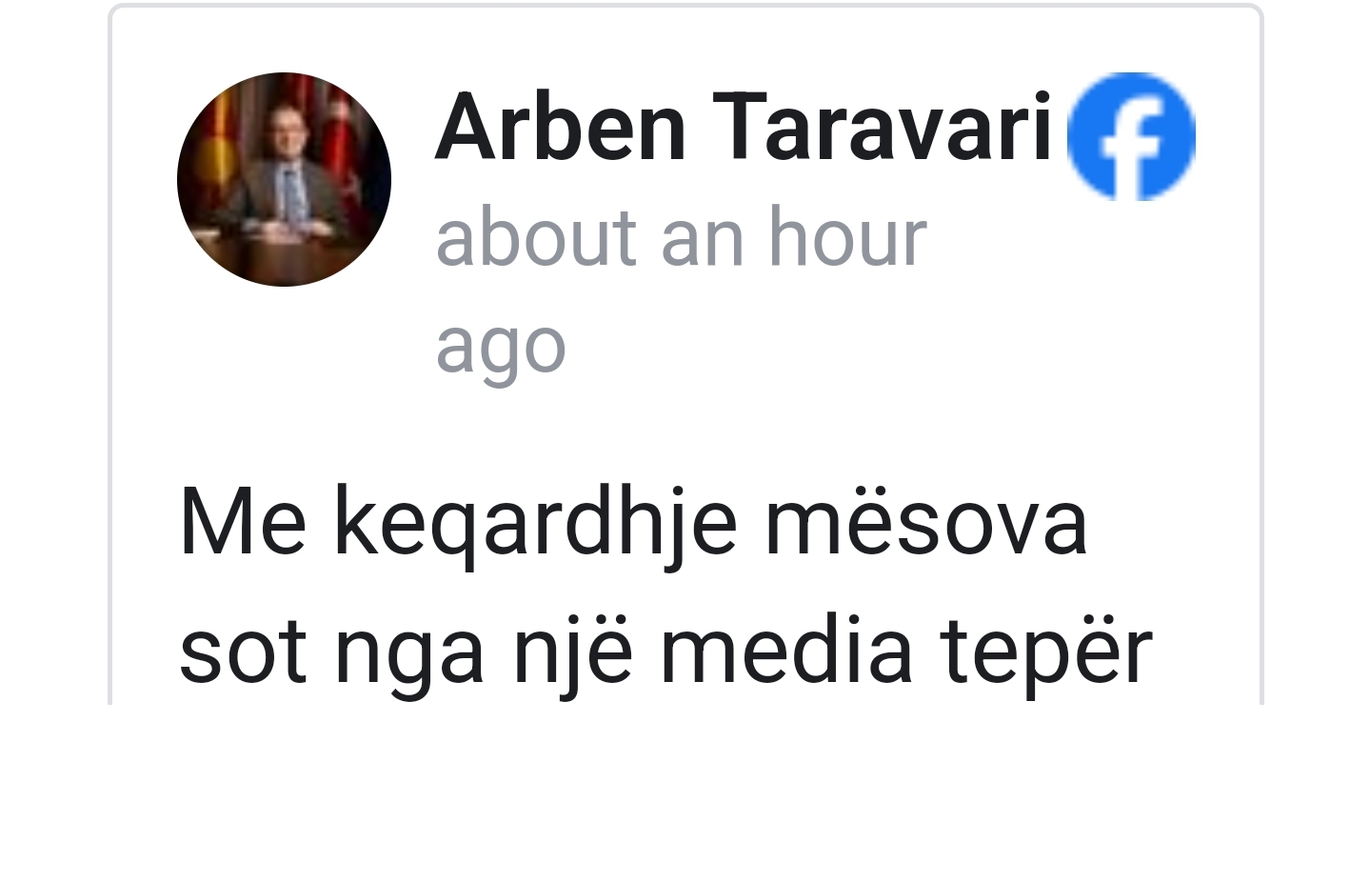This screenshot has height=882, width=1370.
Task: Click the word 'Arben' in the author name
Action: coord(561,127)
